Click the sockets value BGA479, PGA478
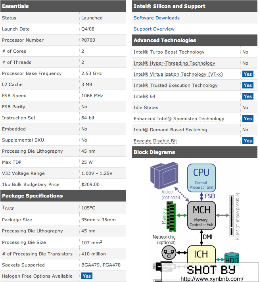Screen dimensions: 259x282 101,265
